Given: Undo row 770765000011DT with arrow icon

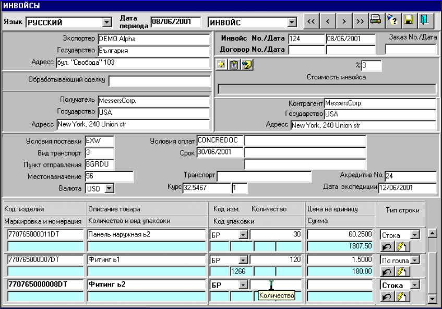Looking at the screenshot, I should click(x=387, y=247).
